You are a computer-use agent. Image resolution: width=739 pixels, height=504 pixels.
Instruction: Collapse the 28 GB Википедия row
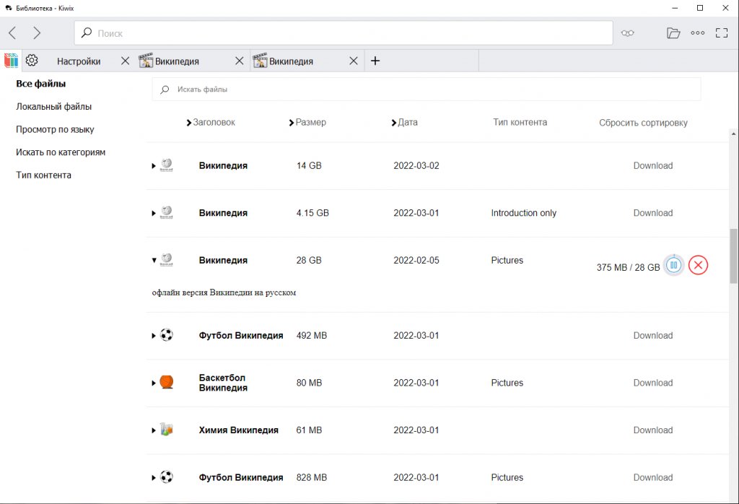[154, 261]
